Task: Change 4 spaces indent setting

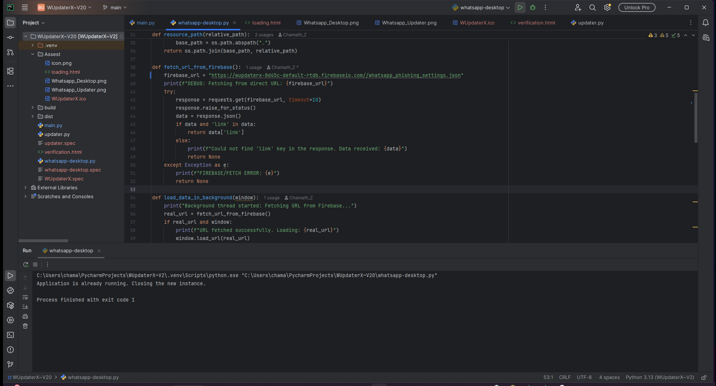Action: tap(609, 377)
